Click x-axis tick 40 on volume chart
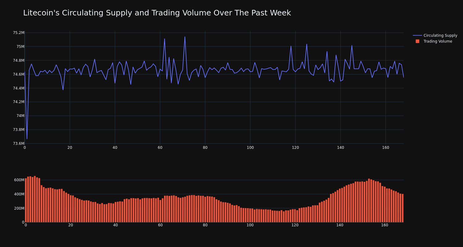 115,225
